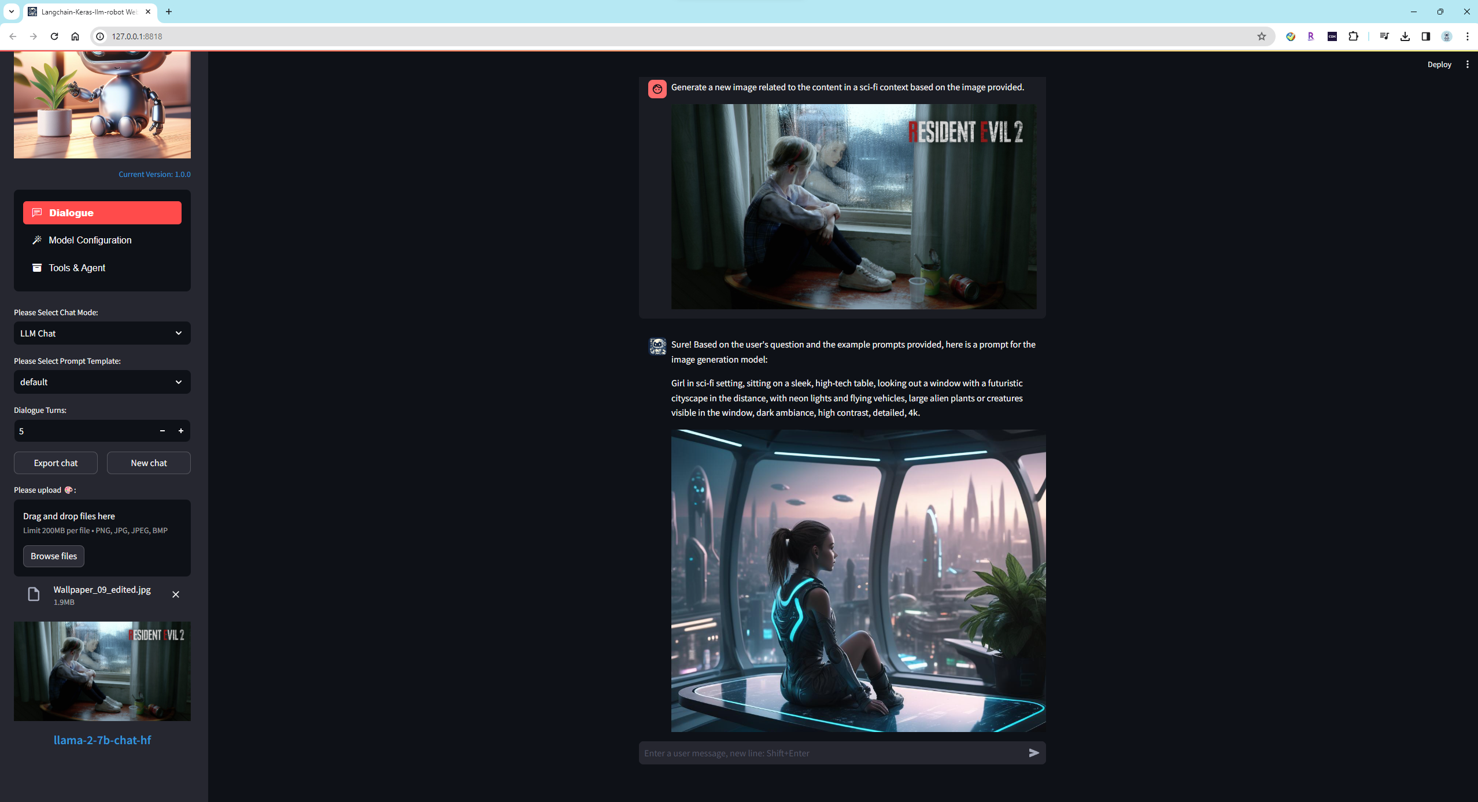Reload the page in browser
Screen dimensions: 1478x802
(54, 36)
